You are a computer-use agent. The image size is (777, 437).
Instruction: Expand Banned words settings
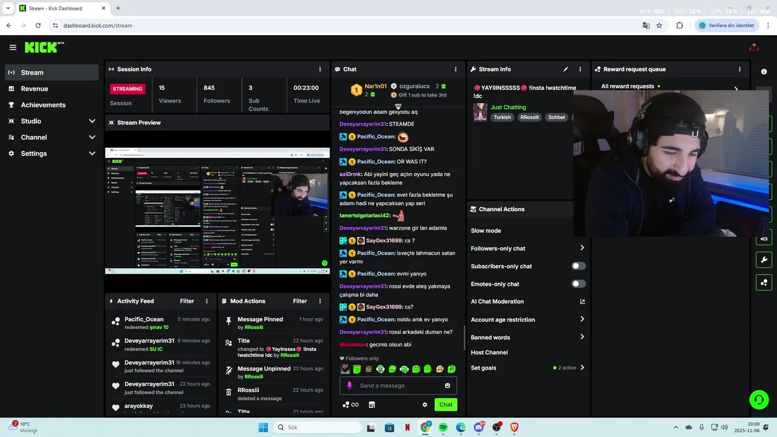click(528, 337)
